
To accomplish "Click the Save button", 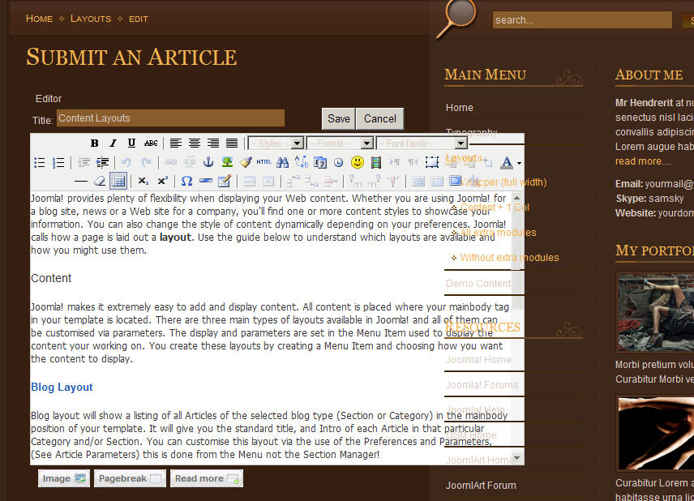I will coord(338,118).
